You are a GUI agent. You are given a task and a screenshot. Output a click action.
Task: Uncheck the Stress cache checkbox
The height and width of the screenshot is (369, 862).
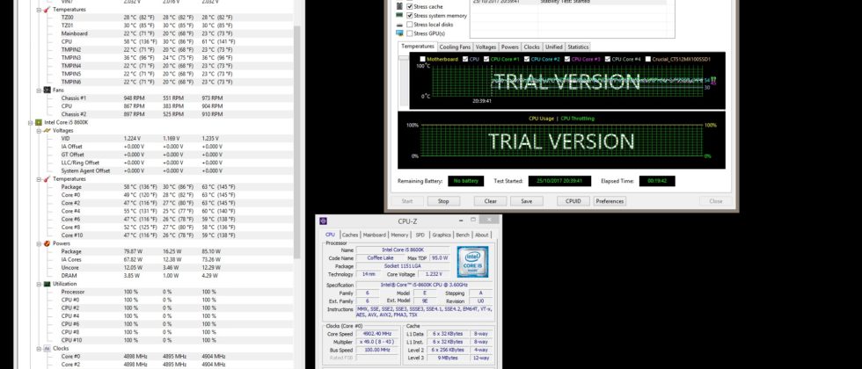pyautogui.click(x=410, y=6)
